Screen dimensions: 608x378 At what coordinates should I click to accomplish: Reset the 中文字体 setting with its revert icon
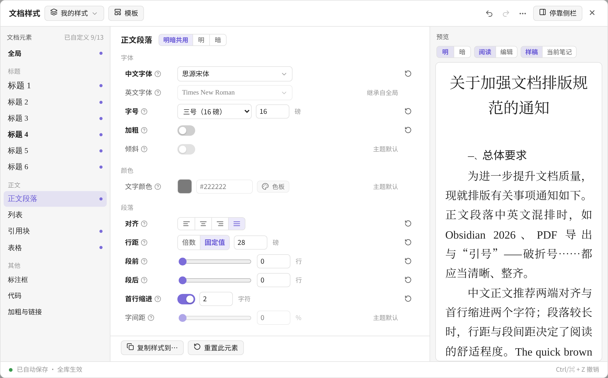(x=408, y=74)
